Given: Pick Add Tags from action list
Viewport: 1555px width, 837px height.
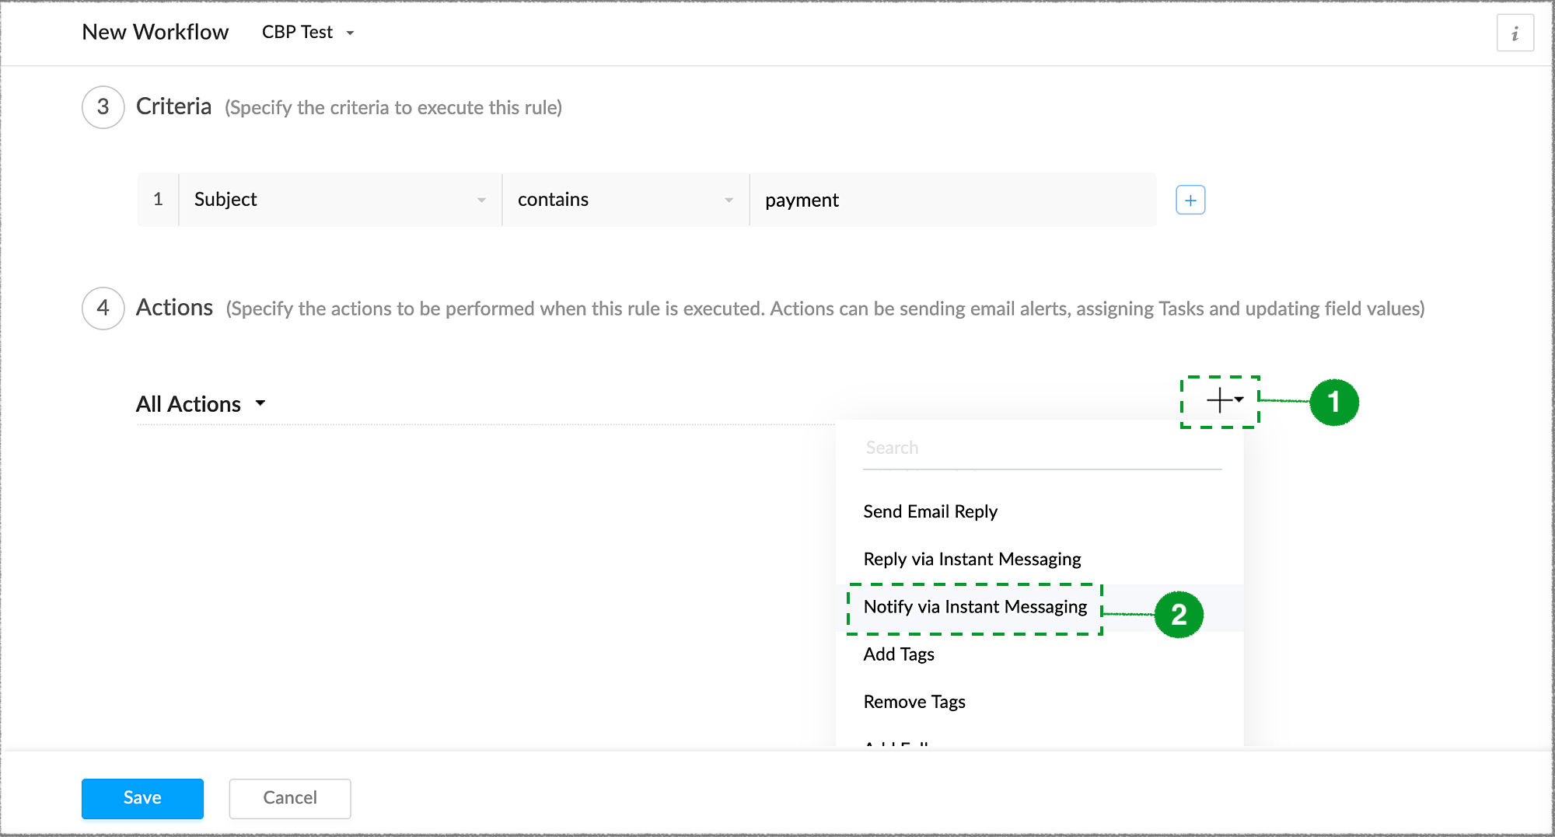Looking at the screenshot, I should pyautogui.click(x=899, y=654).
